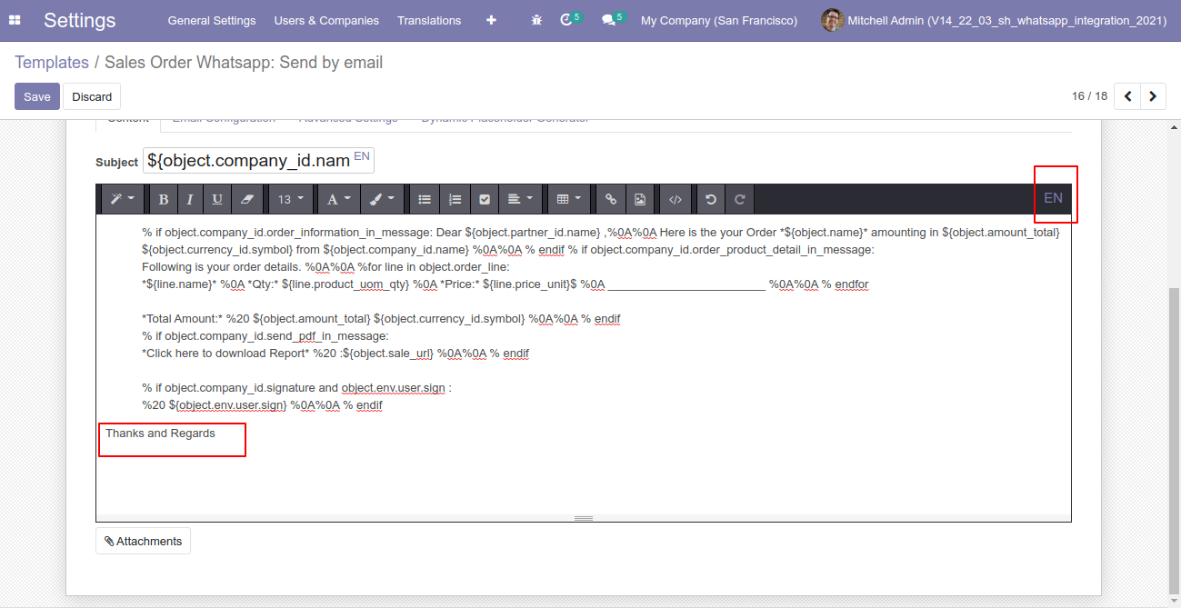Viewport: 1181px width, 608px height.
Task: Click the debug bug icon
Action: [x=536, y=20]
